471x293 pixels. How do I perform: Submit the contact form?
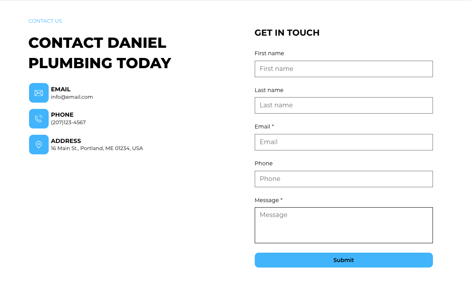point(344,260)
